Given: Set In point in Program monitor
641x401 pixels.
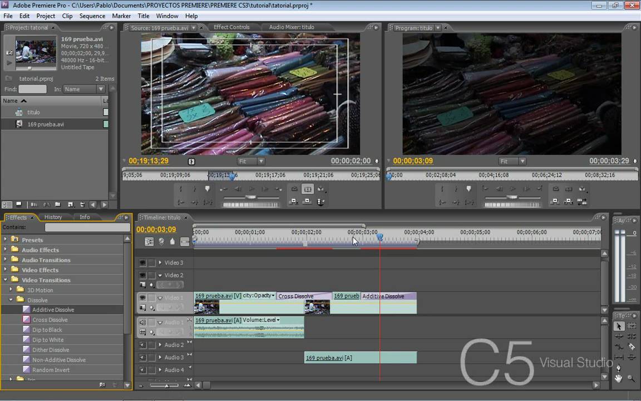Looking at the screenshot, I should (x=442, y=189).
